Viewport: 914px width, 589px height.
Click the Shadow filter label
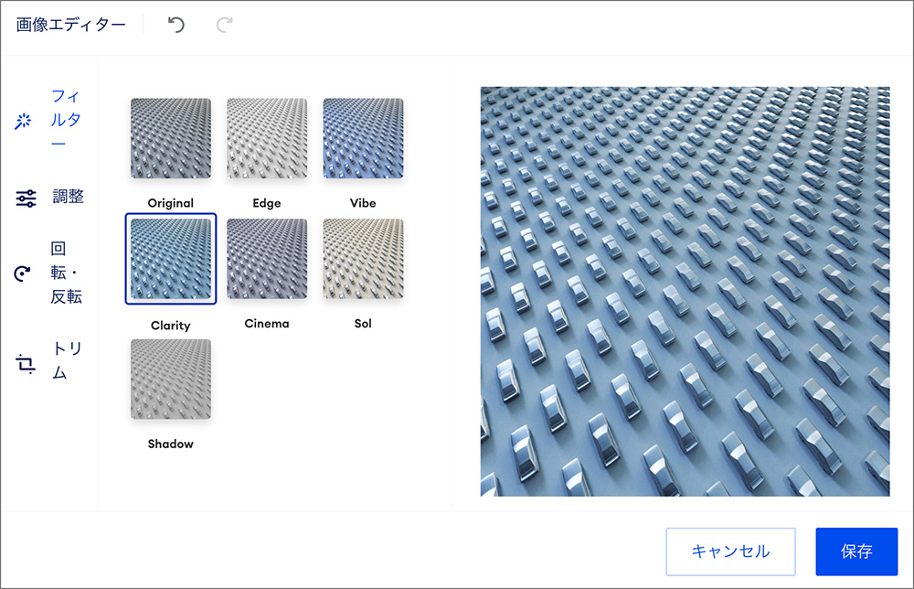pos(171,444)
